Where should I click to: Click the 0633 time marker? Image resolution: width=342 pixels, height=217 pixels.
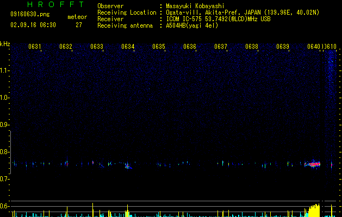97,47
